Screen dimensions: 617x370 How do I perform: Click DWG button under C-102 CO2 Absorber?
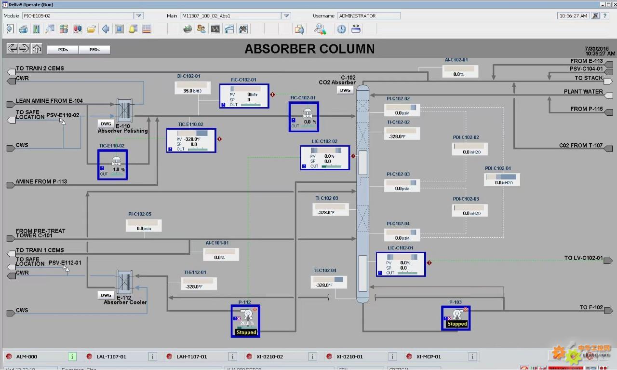click(345, 90)
